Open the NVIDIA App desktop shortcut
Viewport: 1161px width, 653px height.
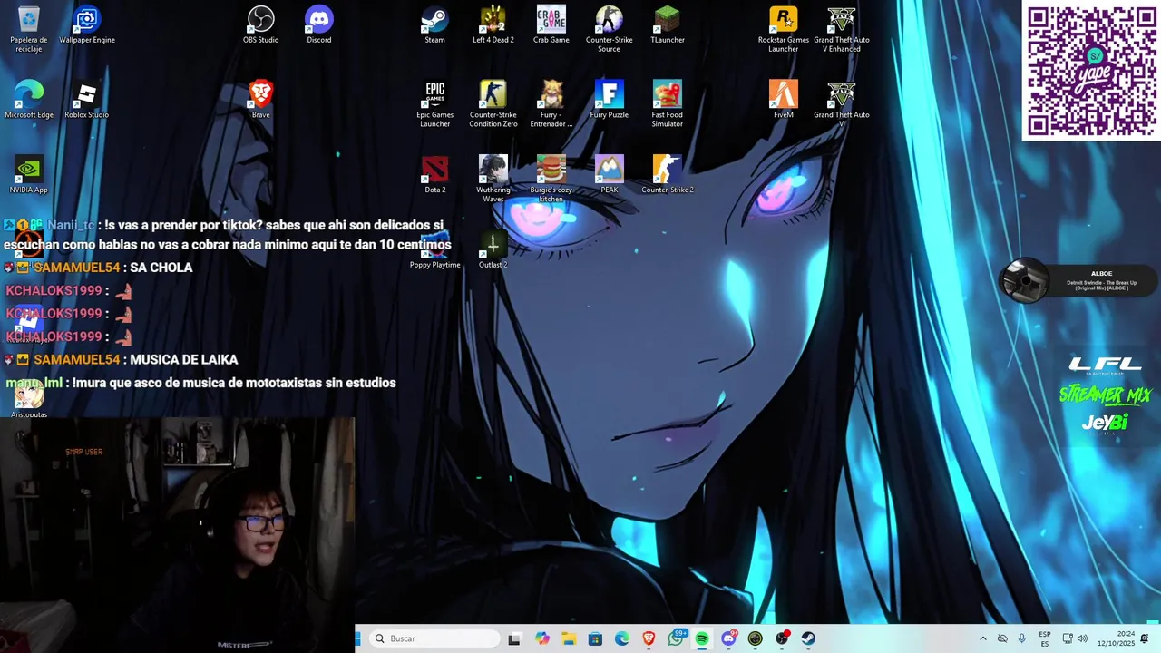pyautogui.click(x=29, y=174)
